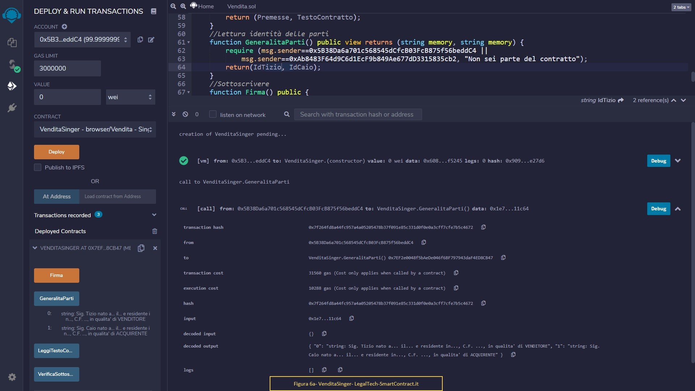Image resolution: width=695 pixels, height=391 pixels.
Task: Copy the VENDITASINGER deployed contract address
Action: coord(141,248)
